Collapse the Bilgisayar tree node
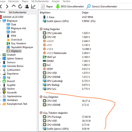 (0, 21)
